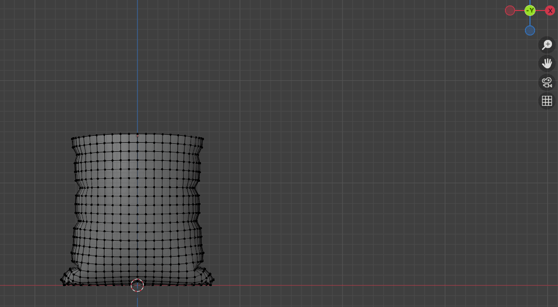The image size is (558, 307).
Task: Click the zoom magnifier icon in the viewport
Action: click(x=547, y=44)
